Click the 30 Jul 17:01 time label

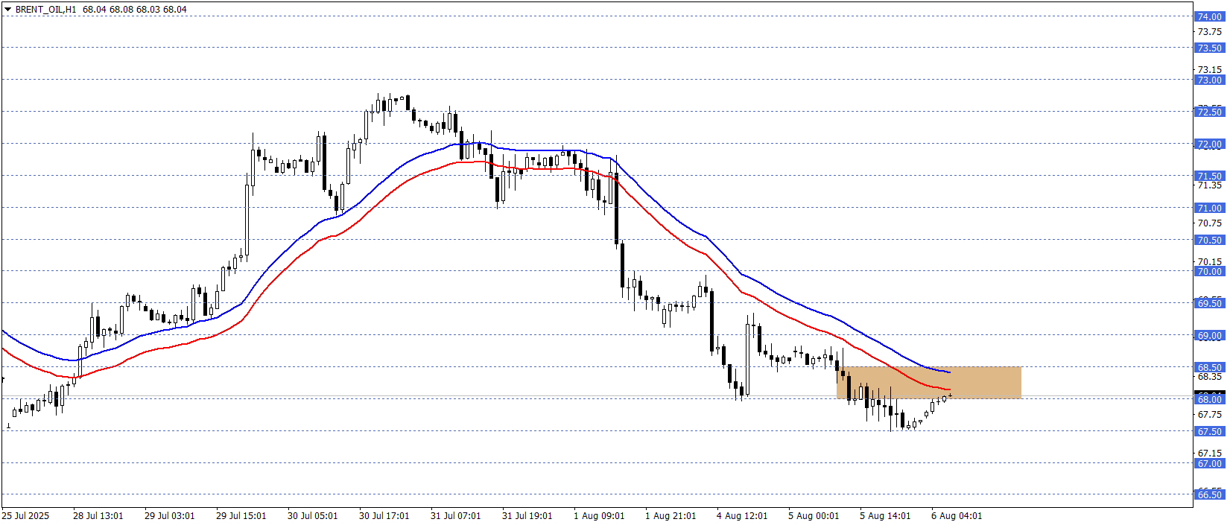click(x=384, y=515)
